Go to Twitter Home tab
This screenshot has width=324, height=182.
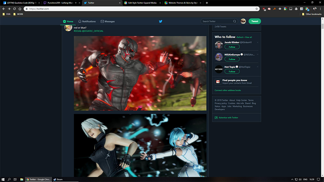point(68,21)
